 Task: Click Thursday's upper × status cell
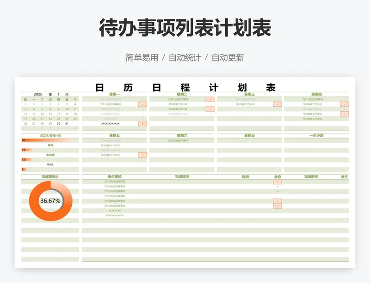click(x=345, y=104)
